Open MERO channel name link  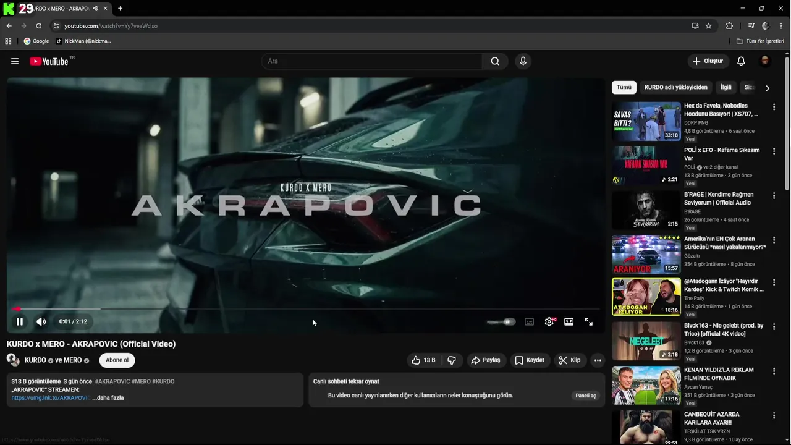click(72, 360)
